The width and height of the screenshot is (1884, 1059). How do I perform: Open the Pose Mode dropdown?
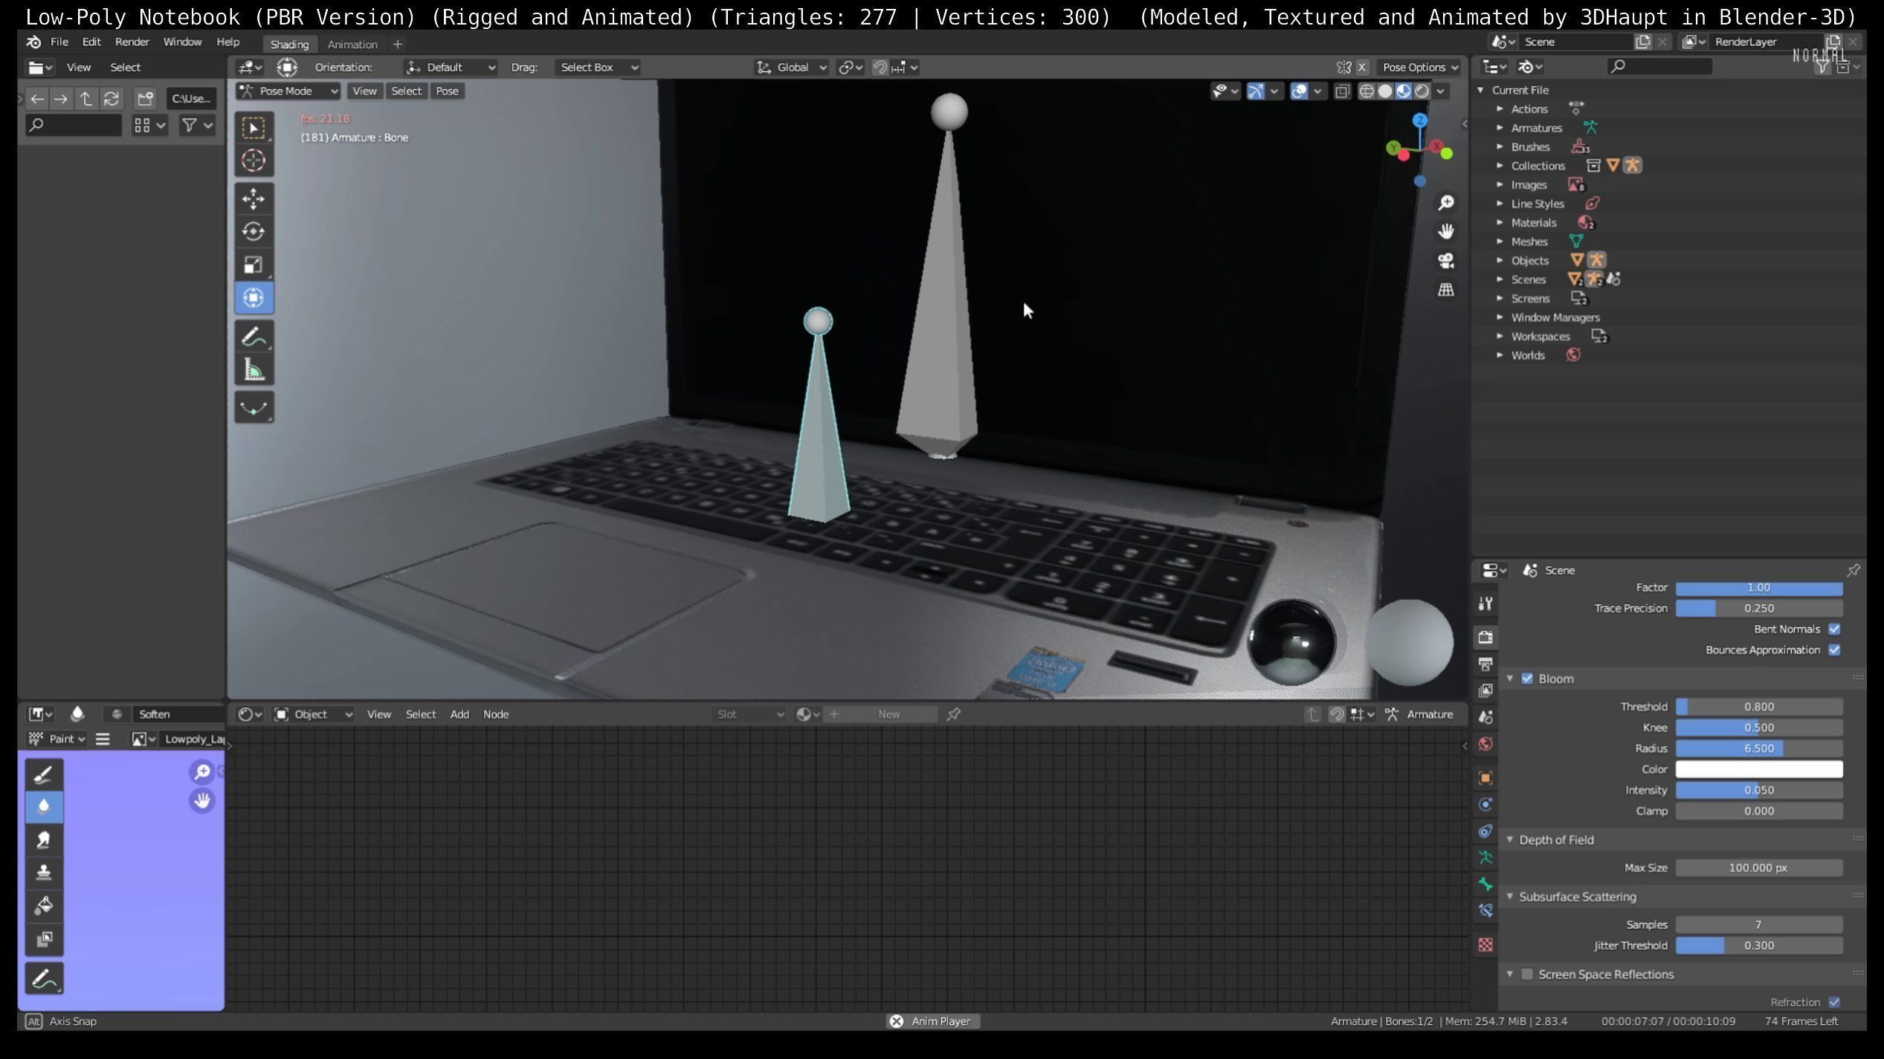point(288,91)
